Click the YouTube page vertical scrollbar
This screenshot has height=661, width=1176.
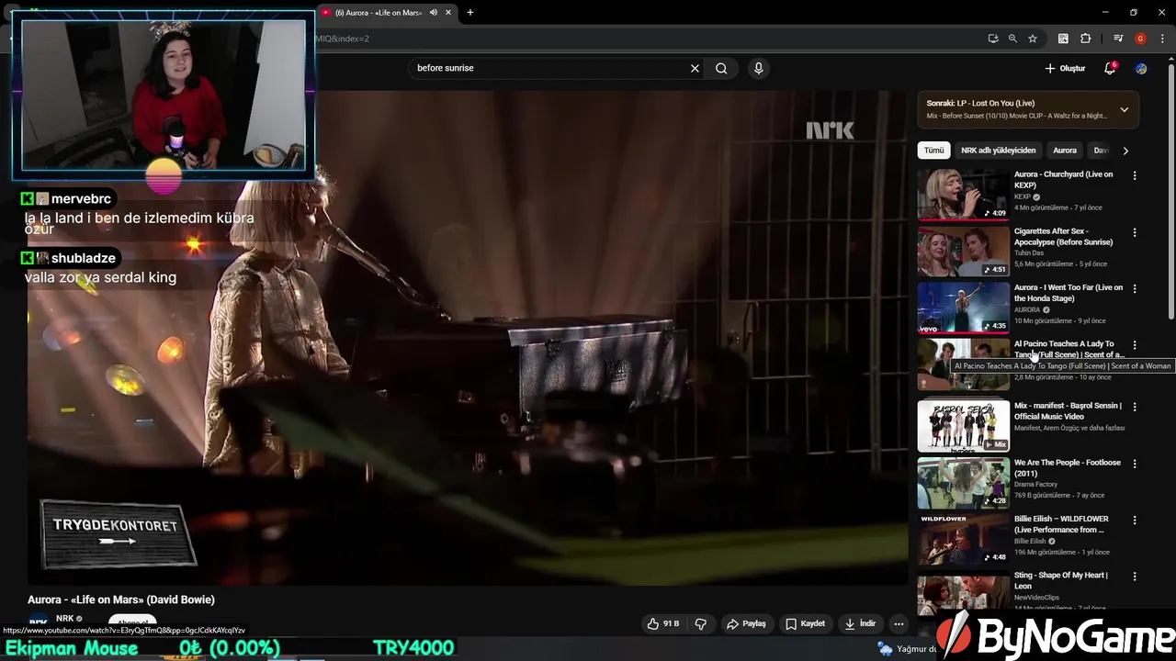1170,193
